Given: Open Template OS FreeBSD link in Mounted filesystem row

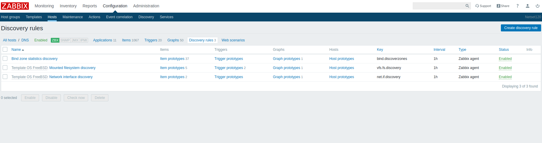Looking at the screenshot, I should [x=29, y=68].
